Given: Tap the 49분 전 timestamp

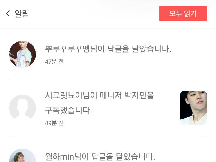Looking at the screenshot, I should coord(54,123).
